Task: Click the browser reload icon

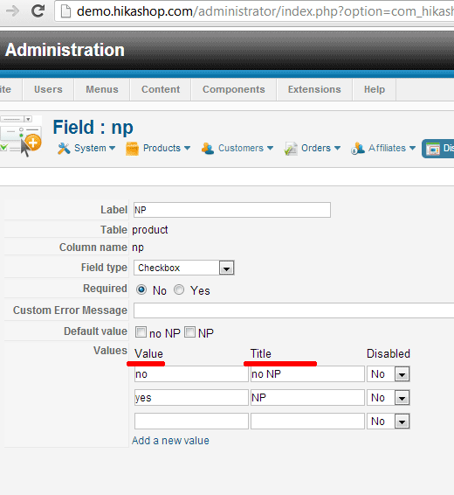Action: 38,11
